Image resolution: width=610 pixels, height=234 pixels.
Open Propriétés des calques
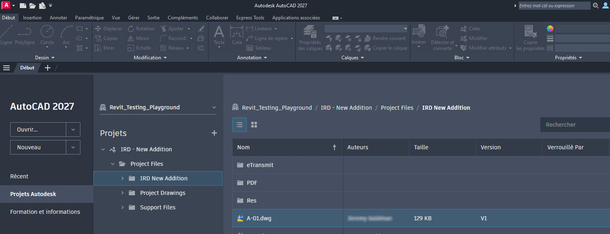pyautogui.click(x=310, y=38)
